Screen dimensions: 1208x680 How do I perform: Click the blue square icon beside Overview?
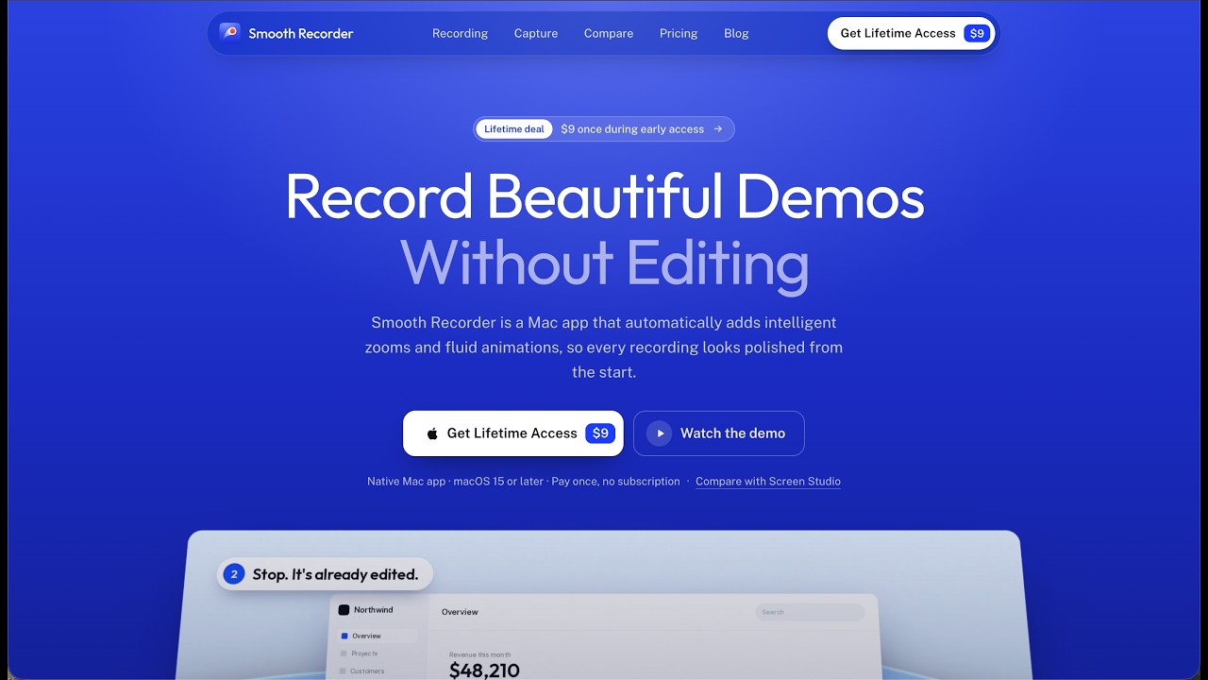click(344, 637)
